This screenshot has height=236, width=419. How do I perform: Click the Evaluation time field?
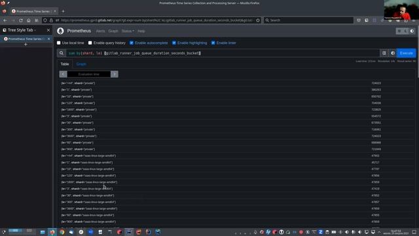(x=89, y=74)
